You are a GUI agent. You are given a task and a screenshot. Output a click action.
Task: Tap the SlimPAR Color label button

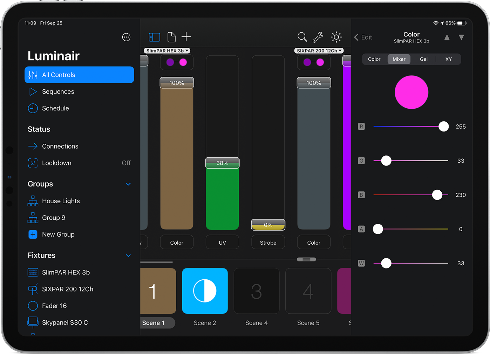click(177, 243)
